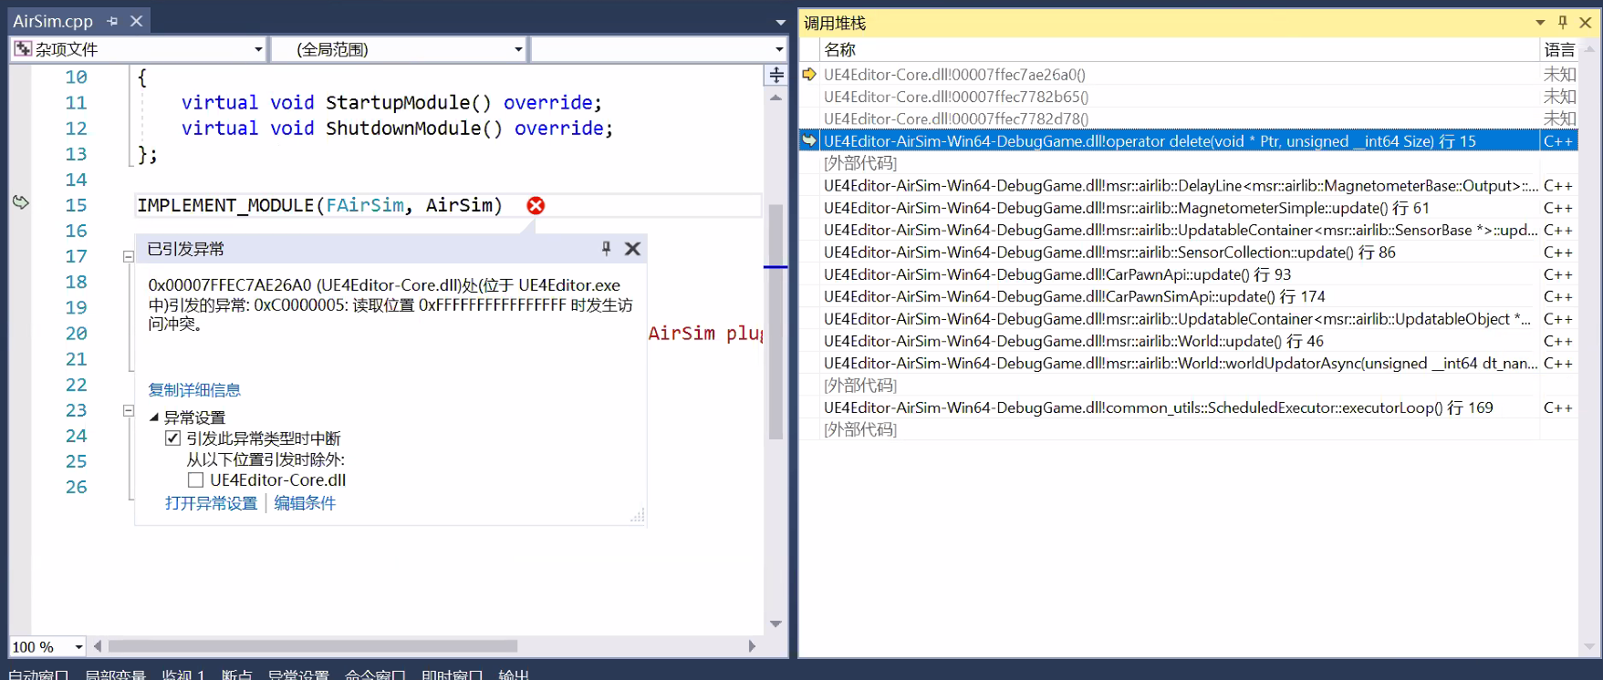This screenshot has height=680, width=1603.
Task: Select MagnetometerSimple::update() 行 61 frame
Action: point(1189,208)
